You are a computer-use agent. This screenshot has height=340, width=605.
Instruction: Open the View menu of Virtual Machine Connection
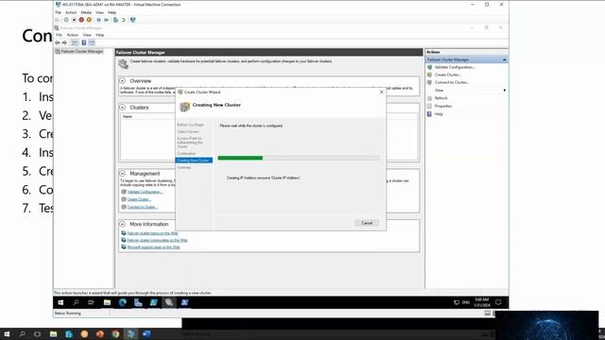click(99, 12)
